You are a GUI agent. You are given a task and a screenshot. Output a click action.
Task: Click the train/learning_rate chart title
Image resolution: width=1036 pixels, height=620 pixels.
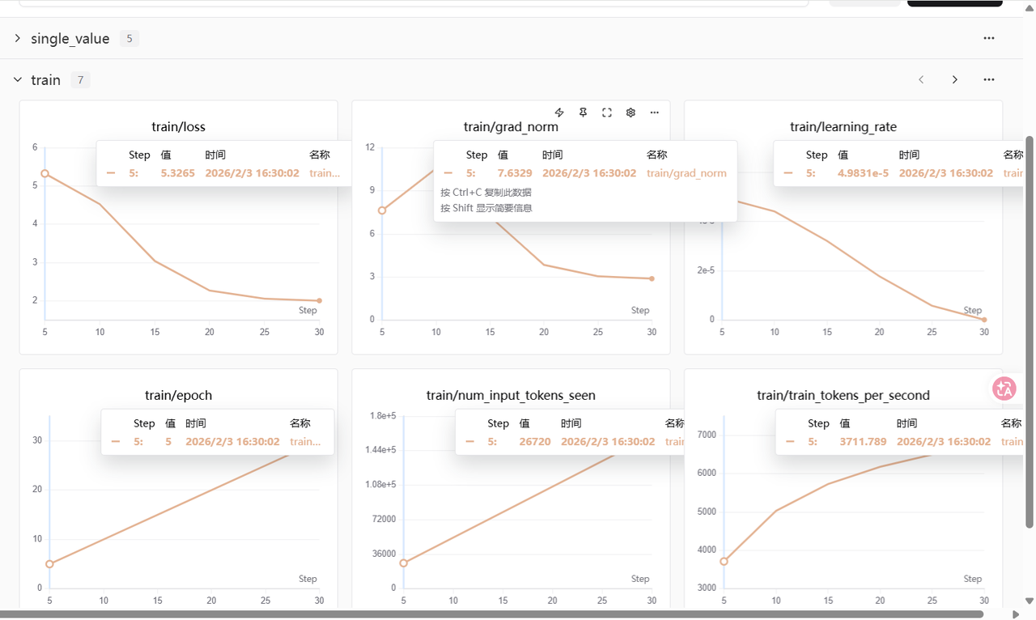tap(843, 127)
